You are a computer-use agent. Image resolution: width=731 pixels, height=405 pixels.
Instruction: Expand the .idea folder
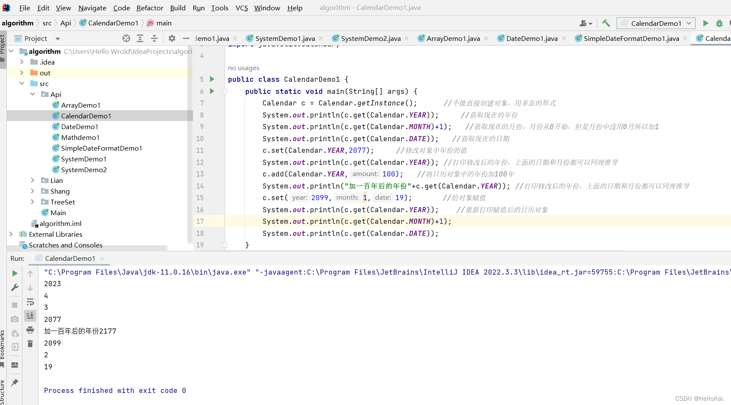coord(22,62)
